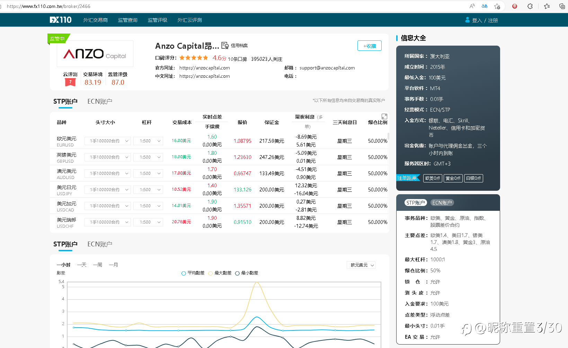Select the 一周 chart time range
The width and height of the screenshot is (568, 348).
pos(98,265)
